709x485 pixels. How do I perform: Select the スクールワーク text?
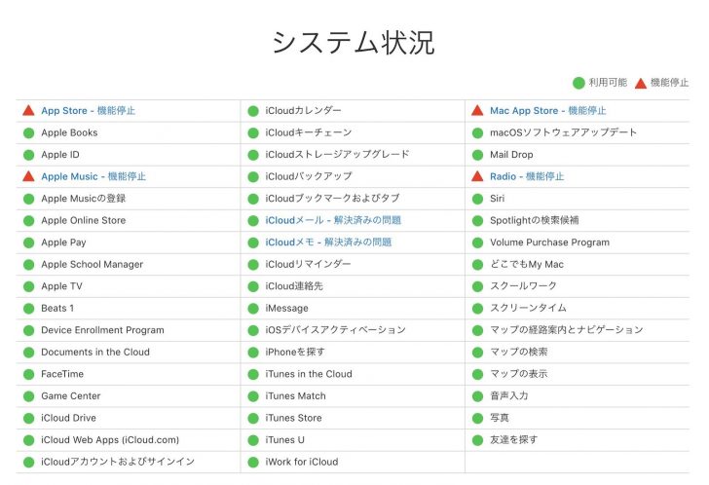(x=523, y=286)
